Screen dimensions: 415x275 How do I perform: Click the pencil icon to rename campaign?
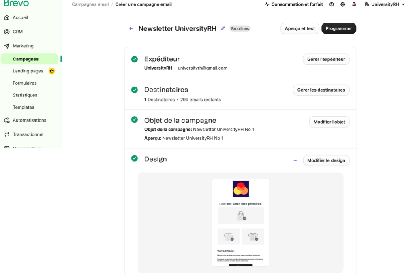point(222,28)
